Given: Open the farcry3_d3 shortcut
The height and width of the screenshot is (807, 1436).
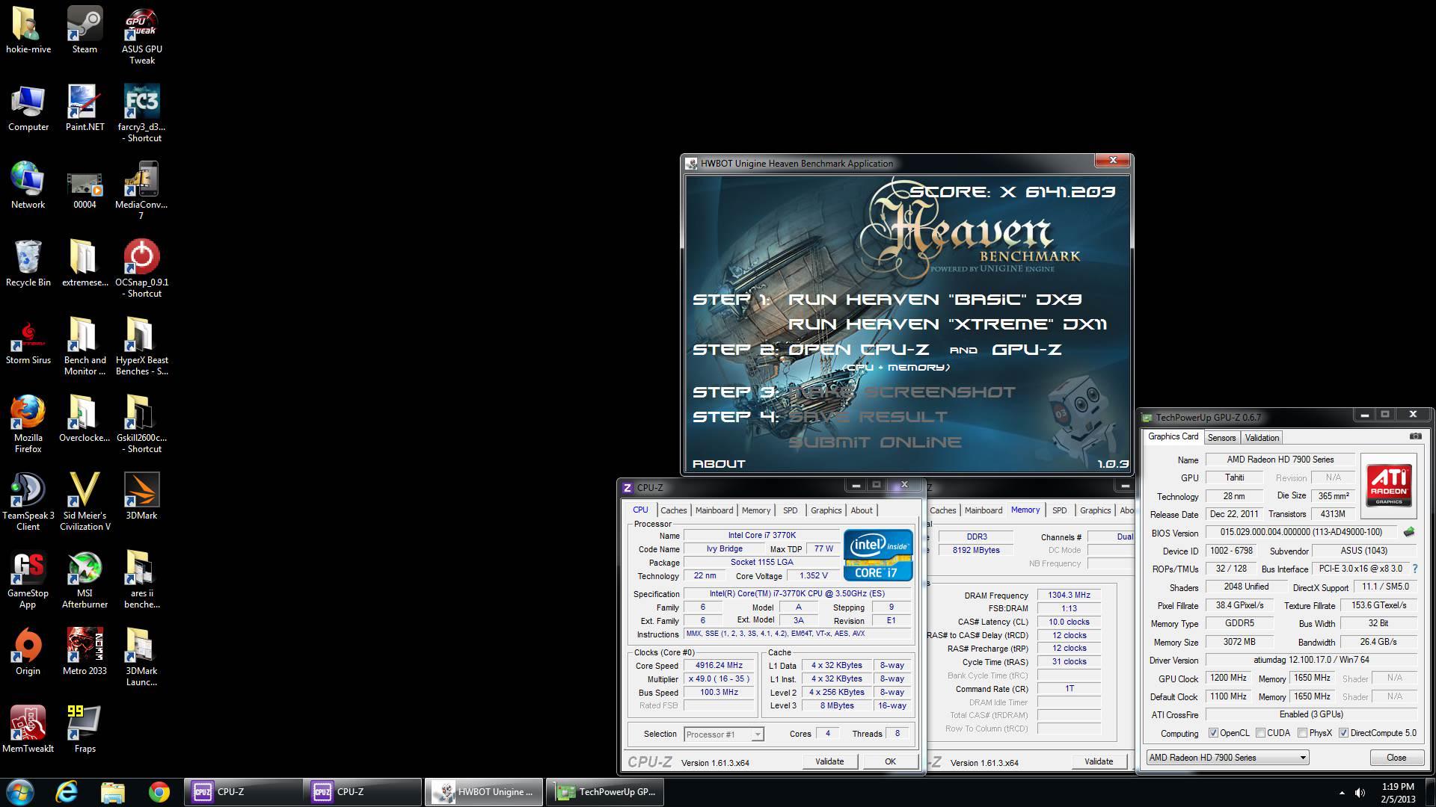Looking at the screenshot, I should pyautogui.click(x=141, y=113).
